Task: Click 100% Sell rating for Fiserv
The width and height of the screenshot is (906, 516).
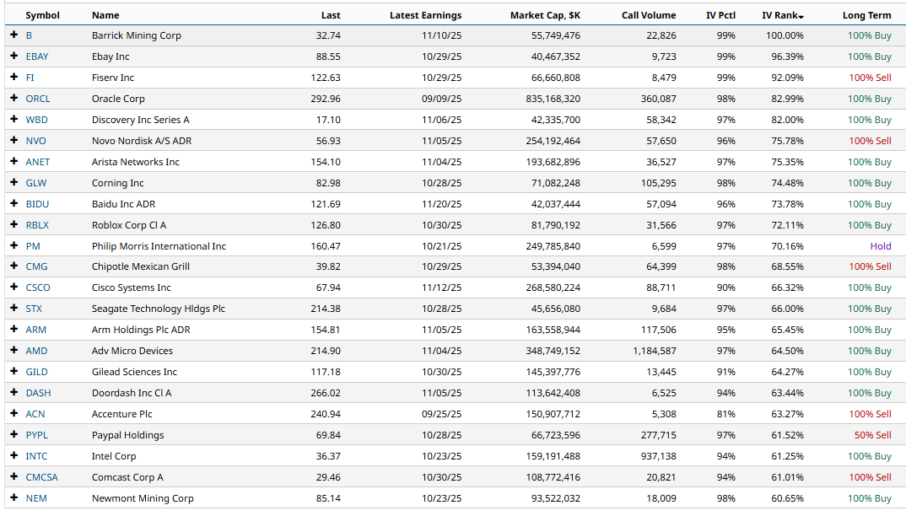Action: click(869, 78)
